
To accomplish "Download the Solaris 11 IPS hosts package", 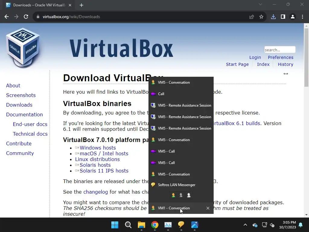I will point(104,171).
